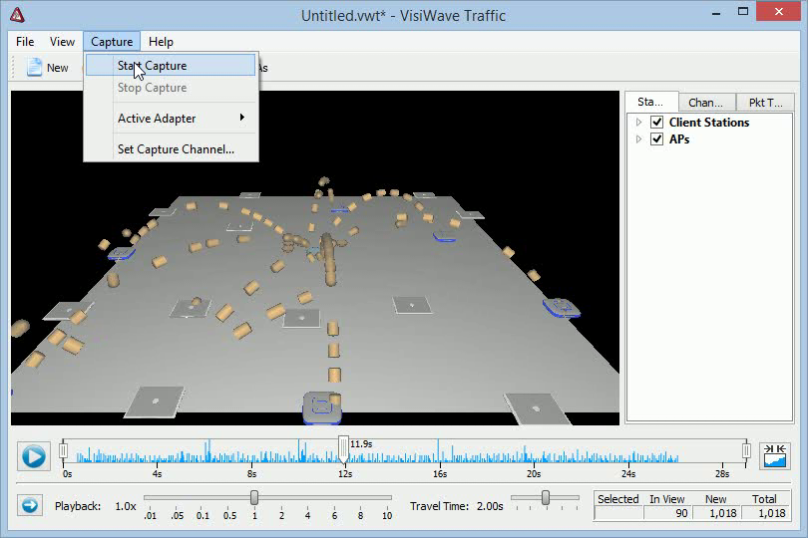The width and height of the screenshot is (808, 538).
Task: Switch to the Chan... tab
Action: [x=706, y=103]
